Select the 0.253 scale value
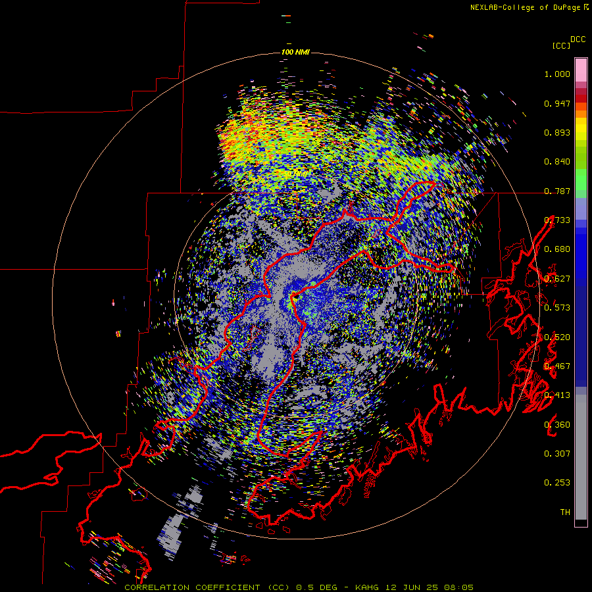The image size is (592, 592). tap(557, 483)
